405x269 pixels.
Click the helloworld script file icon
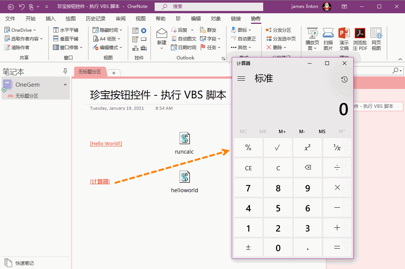pyautogui.click(x=185, y=177)
